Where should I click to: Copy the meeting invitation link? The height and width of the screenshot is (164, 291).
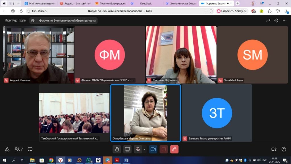(268, 20)
